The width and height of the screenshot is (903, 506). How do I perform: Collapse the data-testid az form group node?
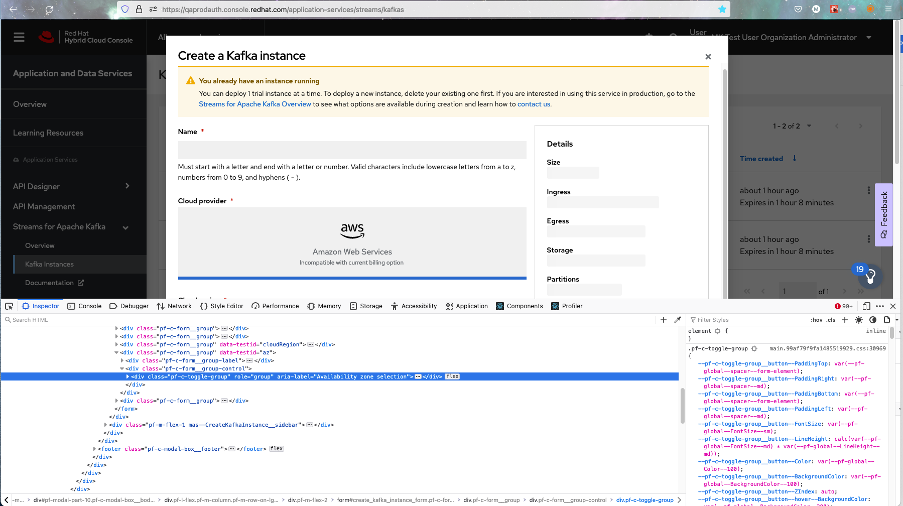tap(117, 352)
